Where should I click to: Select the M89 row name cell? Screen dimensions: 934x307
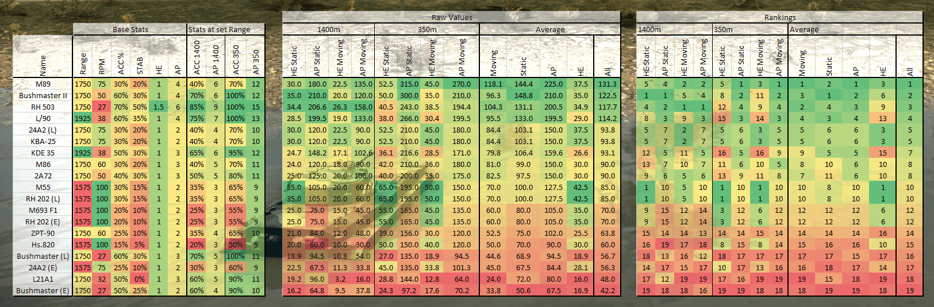click(x=43, y=84)
